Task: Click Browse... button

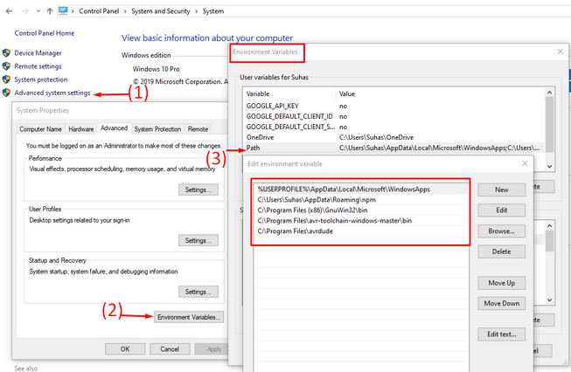Action: tap(501, 231)
